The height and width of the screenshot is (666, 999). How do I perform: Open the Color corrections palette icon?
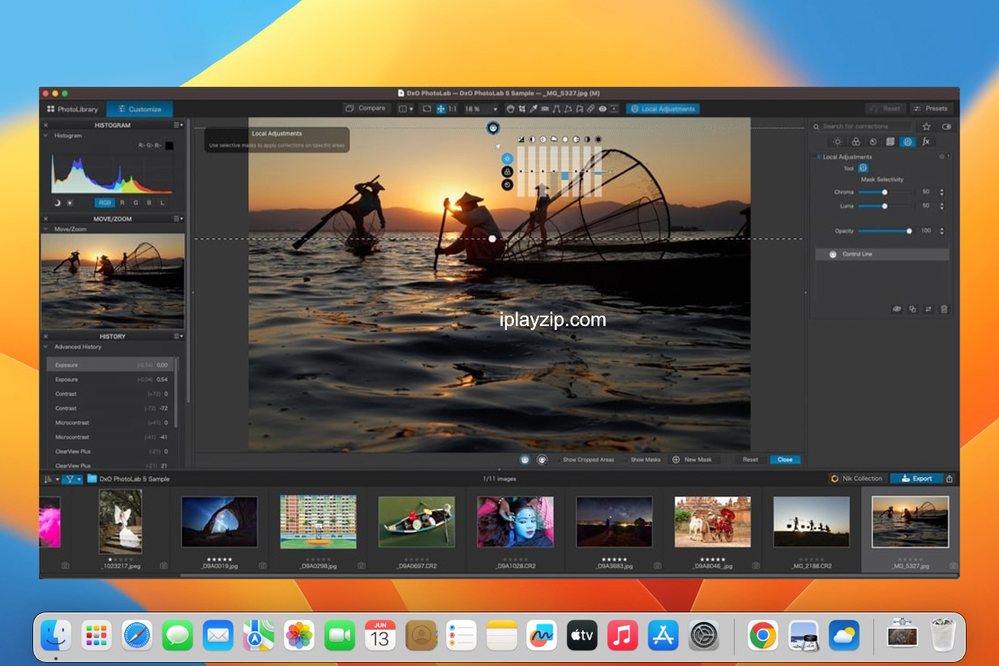(x=855, y=142)
